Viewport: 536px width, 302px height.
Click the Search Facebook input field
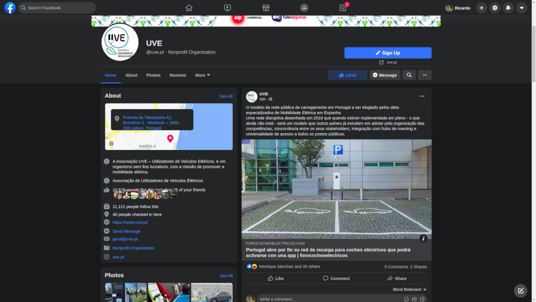[60, 8]
